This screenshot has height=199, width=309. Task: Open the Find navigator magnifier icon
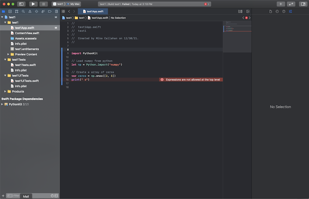[23, 11]
